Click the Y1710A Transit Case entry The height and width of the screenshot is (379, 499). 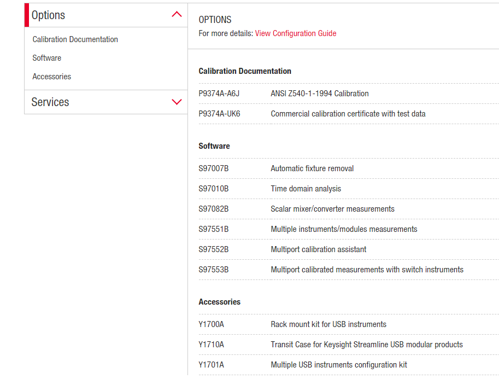(x=211, y=345)
